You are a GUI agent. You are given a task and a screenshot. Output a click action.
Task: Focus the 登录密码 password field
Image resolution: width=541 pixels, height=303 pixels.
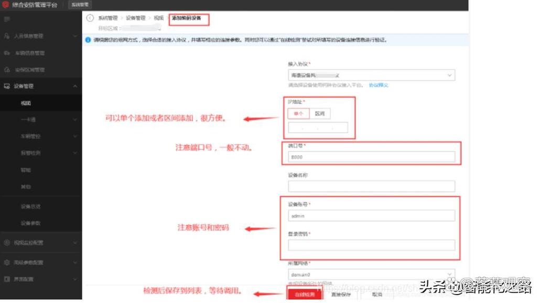point(371,245)
